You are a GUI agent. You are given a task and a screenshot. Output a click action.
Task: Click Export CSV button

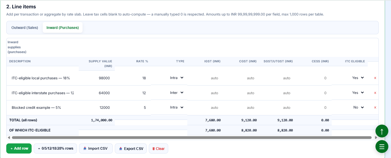[131, 148]
